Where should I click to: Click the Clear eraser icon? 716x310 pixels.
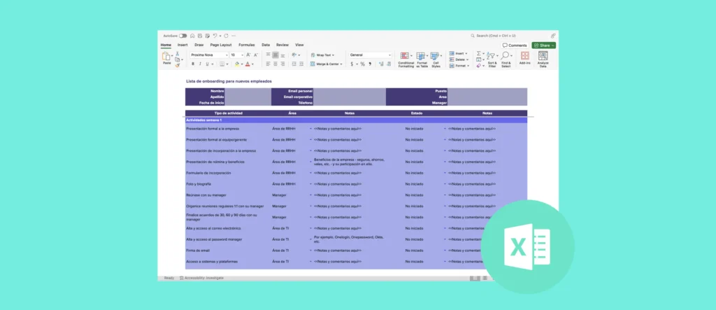pos(478,66)
